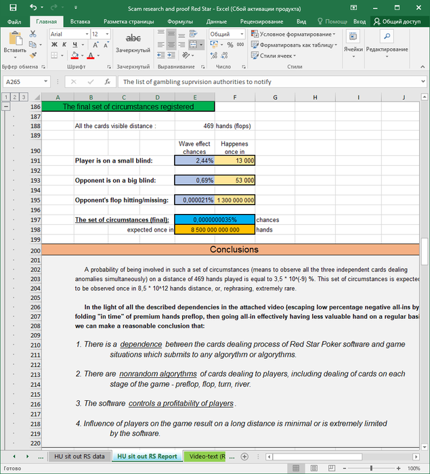Viewport: 430px width, 474px height.
Task: Open Стили ячеек dropdown
Action: 274,56
